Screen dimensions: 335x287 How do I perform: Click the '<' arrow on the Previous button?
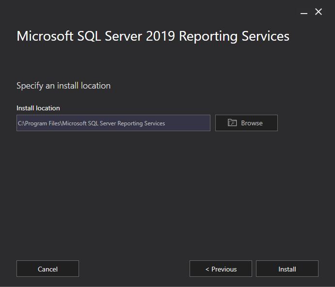click(x=207, y=269)
